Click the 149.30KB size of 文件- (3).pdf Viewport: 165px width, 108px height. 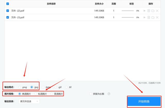(x=99, y=17)
